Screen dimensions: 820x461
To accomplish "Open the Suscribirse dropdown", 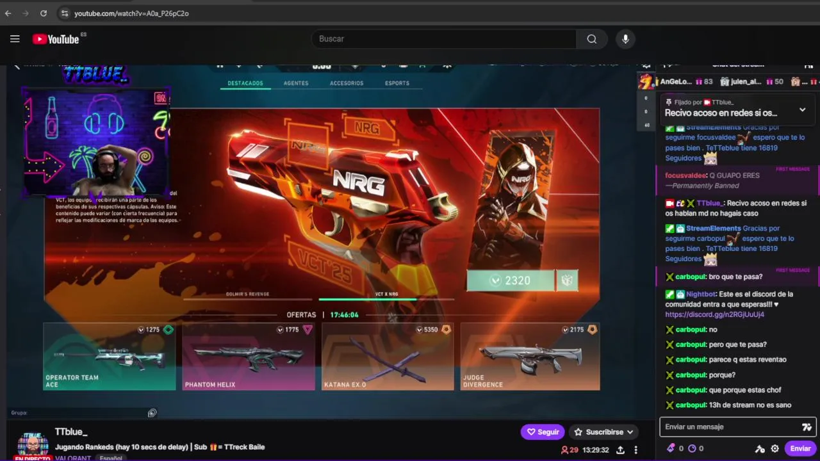I will point(604,432).
